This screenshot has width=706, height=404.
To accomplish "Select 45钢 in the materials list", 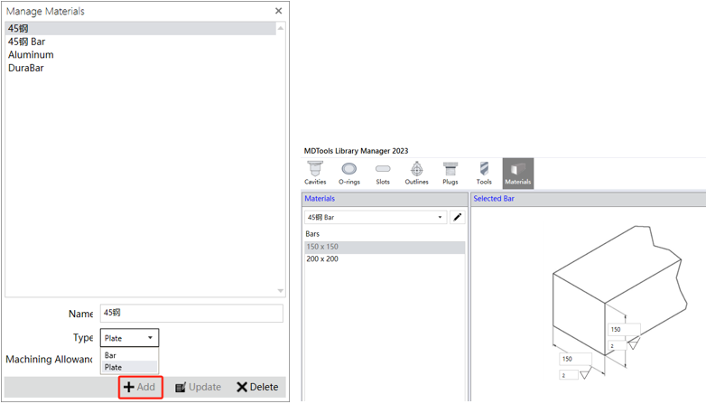I will point(141,28).
